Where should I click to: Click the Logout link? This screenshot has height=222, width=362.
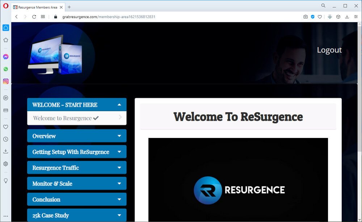[x=329, y=50]
